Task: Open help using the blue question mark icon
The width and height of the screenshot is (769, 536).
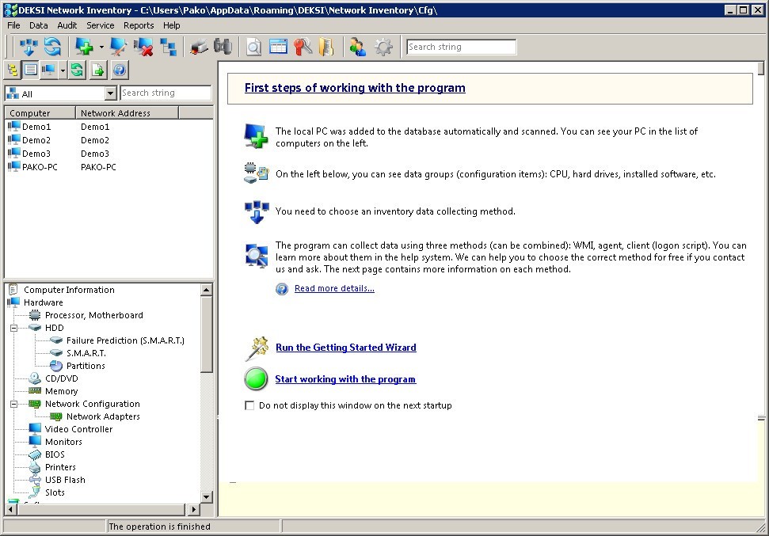Action: (x=119, y=70)
